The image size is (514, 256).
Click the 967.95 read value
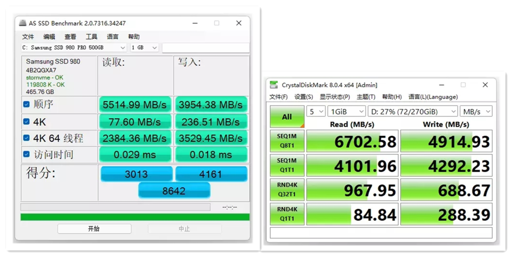click(x=352, y=190)
